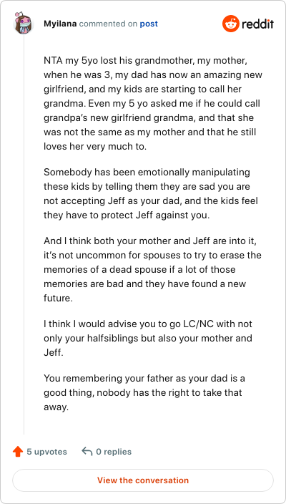286x504 pixels.
Task: Open the Reddit snoo logo icon
Action: (x=231, y=24)
